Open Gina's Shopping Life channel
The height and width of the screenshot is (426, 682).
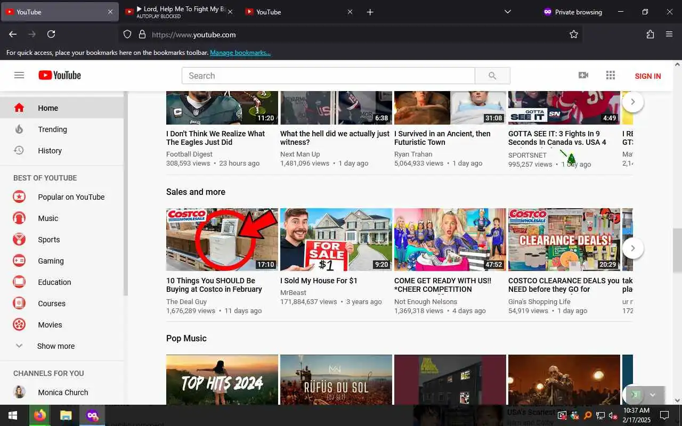tap(539, 301)
